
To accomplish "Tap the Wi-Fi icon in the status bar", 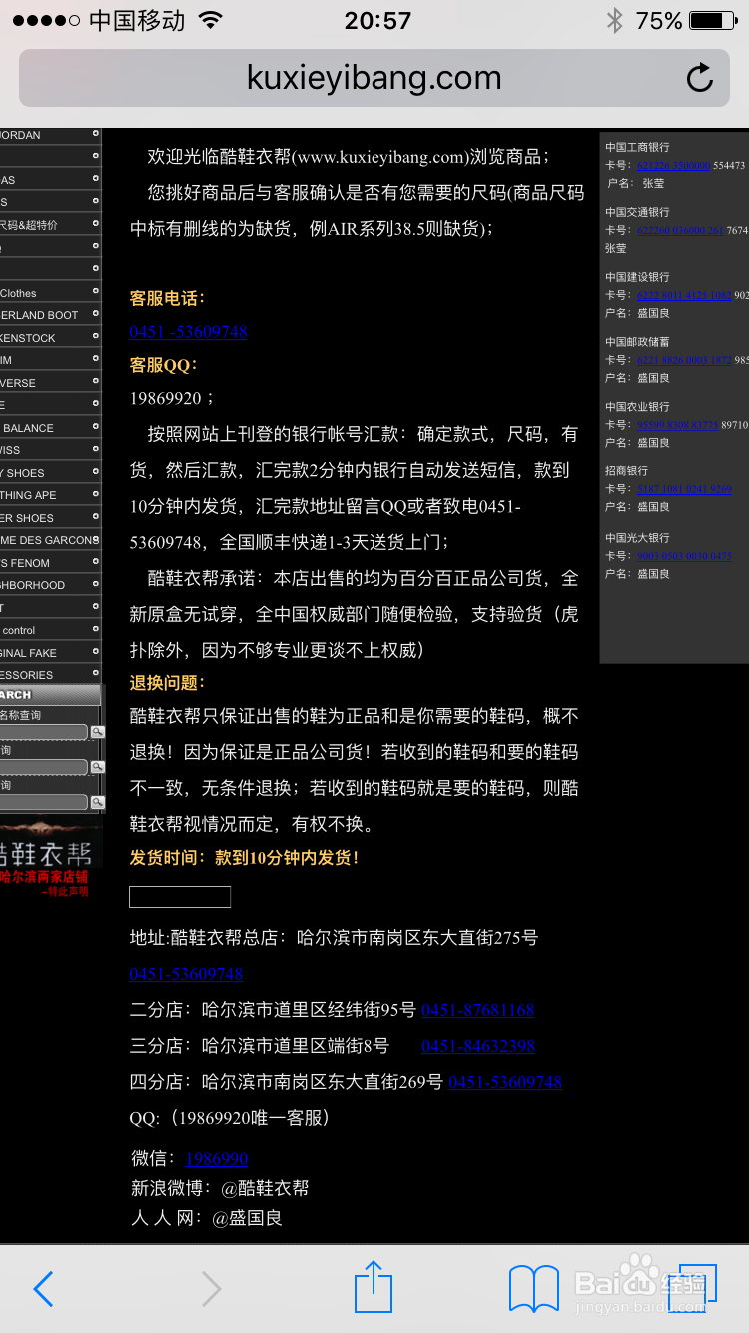I will (x=210, y=20).
